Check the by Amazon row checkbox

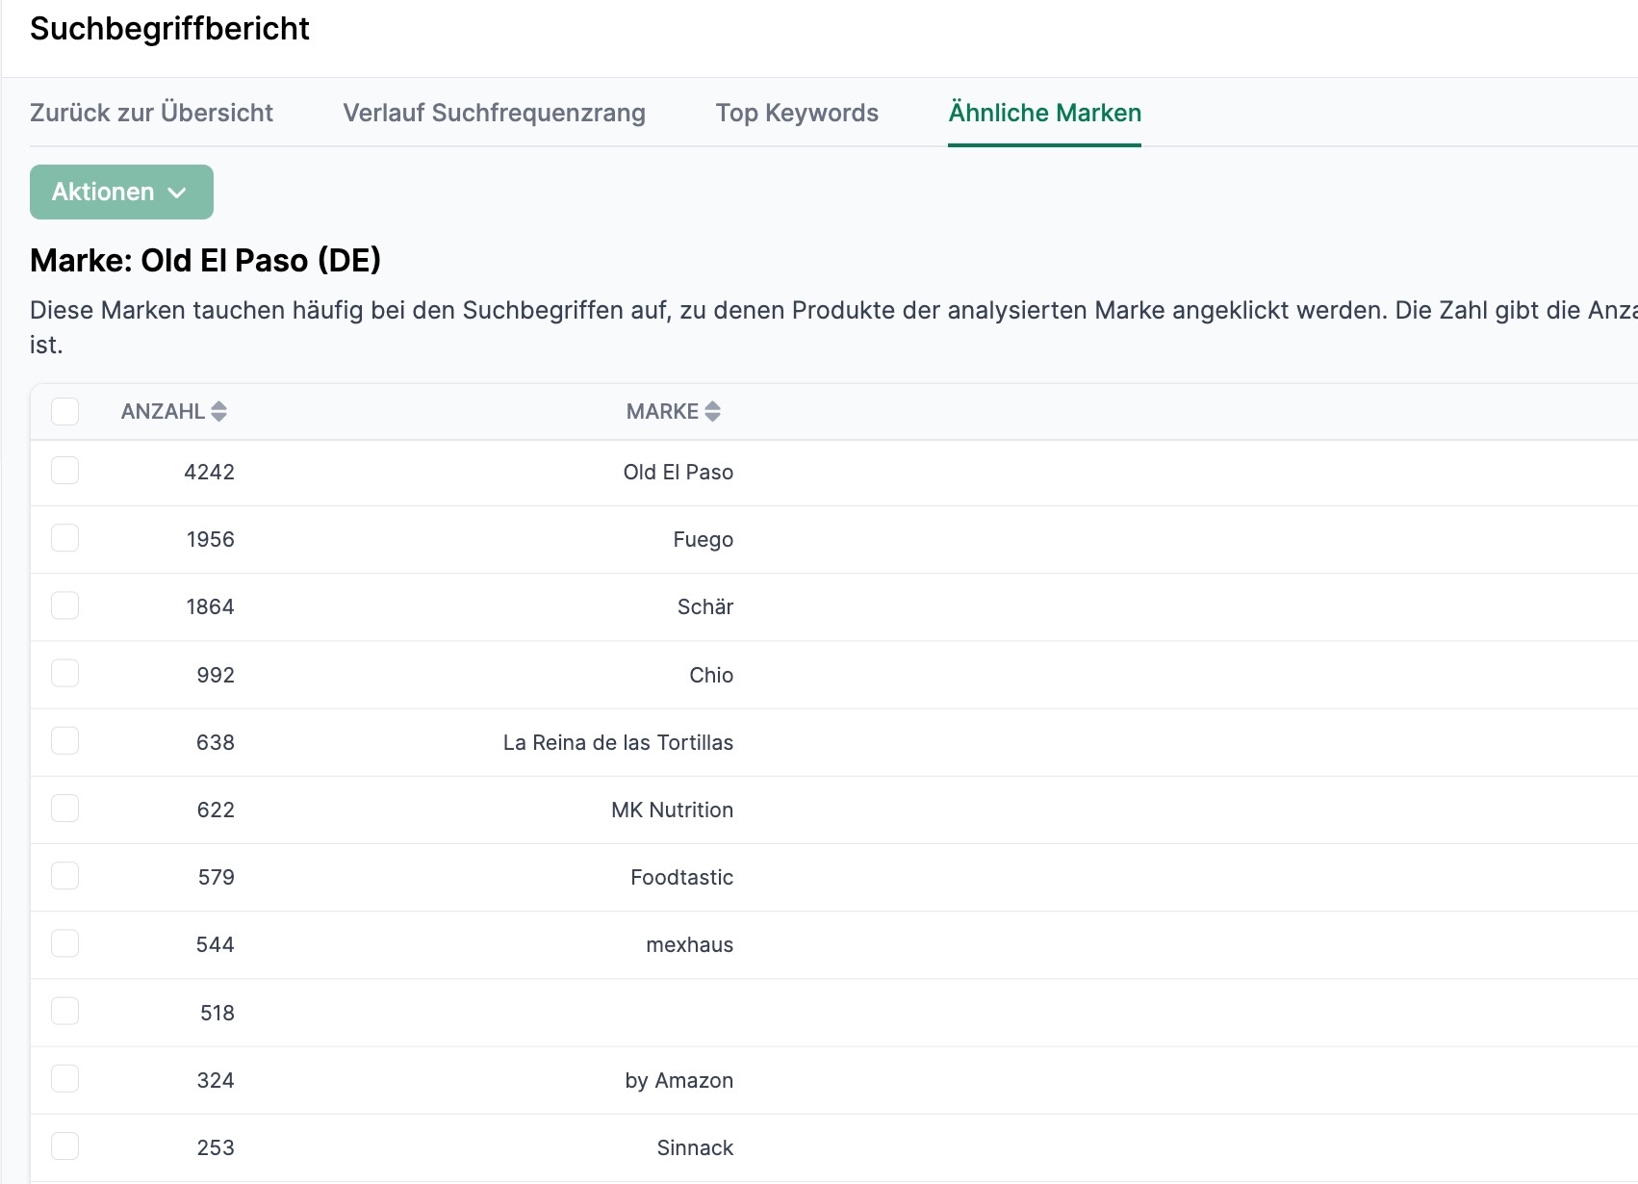[65, 1079]
